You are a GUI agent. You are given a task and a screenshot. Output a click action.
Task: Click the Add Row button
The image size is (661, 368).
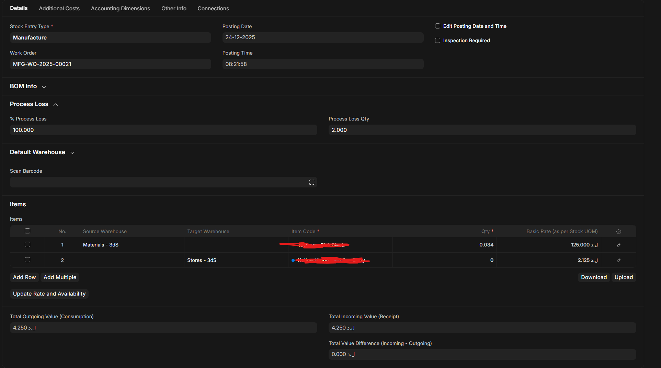(24, 277)
